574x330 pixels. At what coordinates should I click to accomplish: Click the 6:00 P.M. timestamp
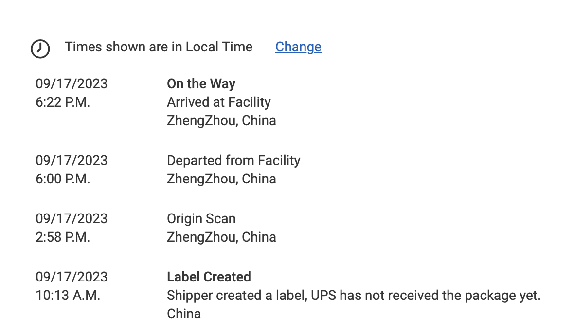(x=63, y=179)
